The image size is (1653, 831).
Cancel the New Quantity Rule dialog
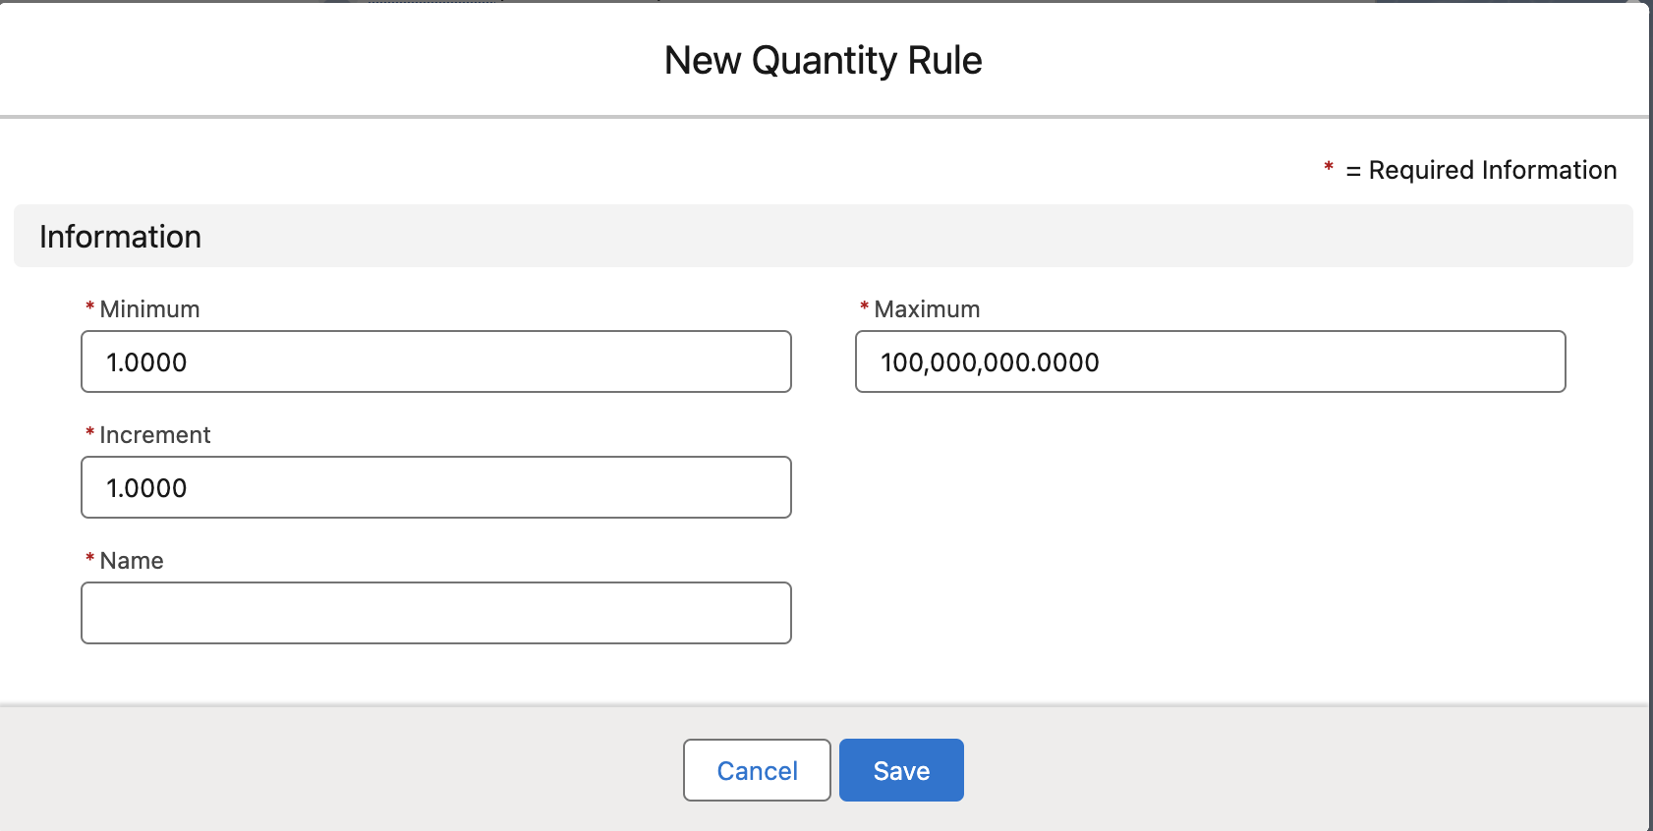[757, 770]
